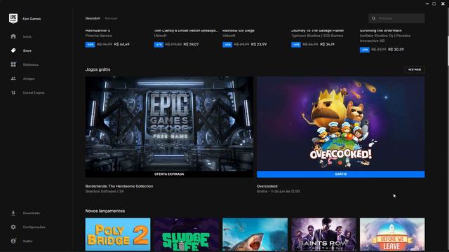Open the Overcooked! free game artwork

[341, 124]
